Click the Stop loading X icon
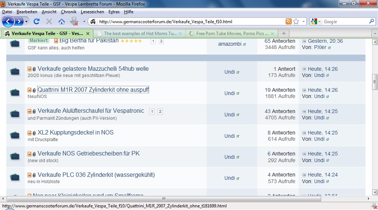Image resolution: width=378 pixels, height=210 pixels. coord(49,22)
